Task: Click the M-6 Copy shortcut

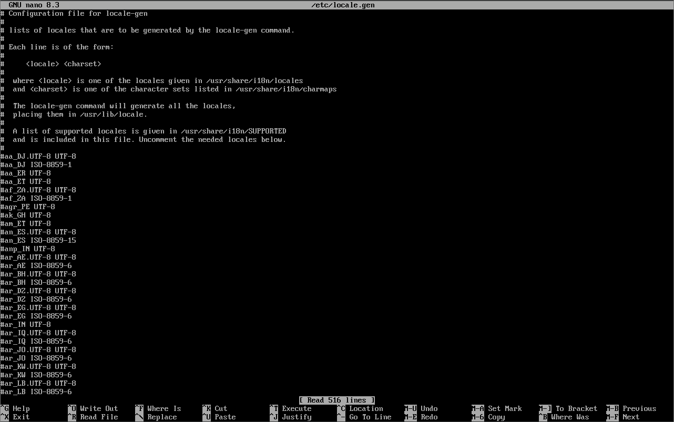Action: 488,417
